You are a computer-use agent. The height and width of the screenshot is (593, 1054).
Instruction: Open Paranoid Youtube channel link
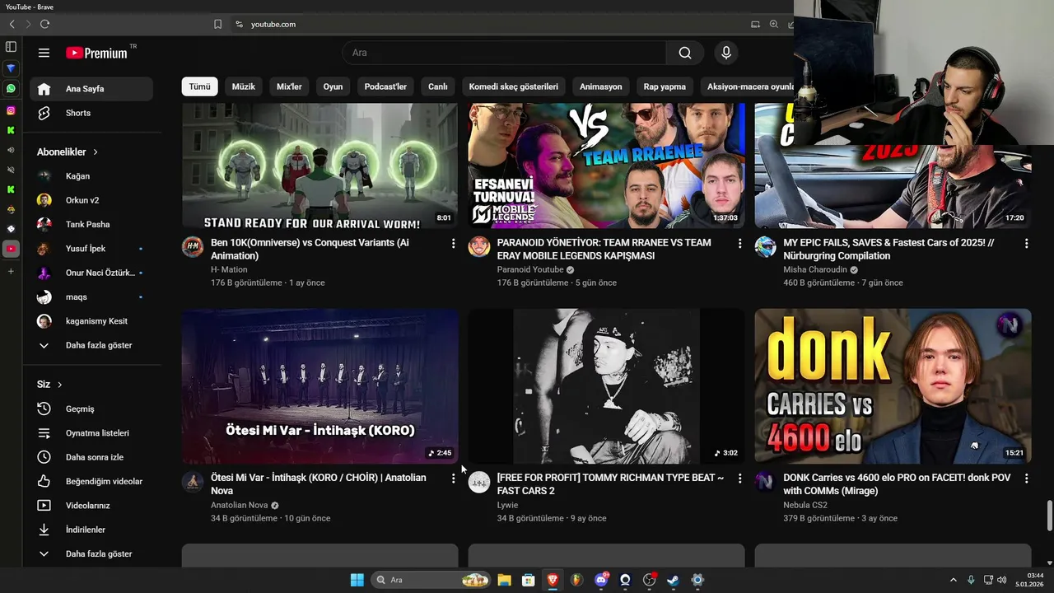(530, 269)
